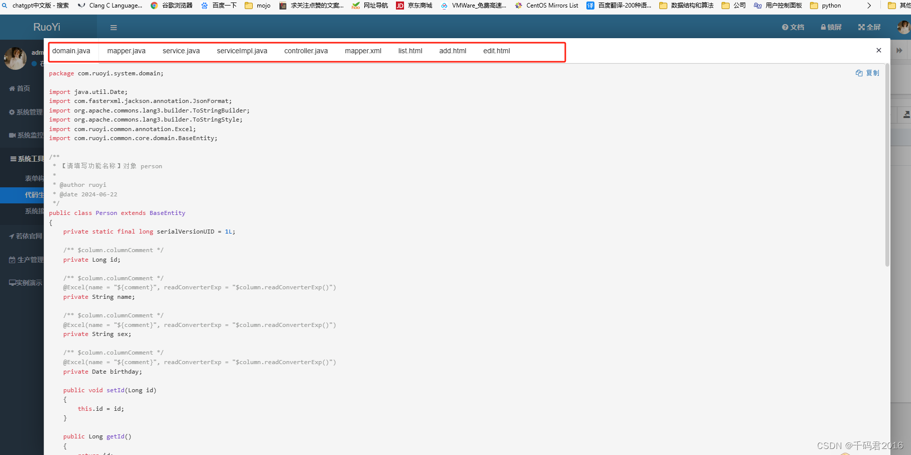
Task: Click the '@date 2024-06-22' comment line
Action: coord(85,194)
